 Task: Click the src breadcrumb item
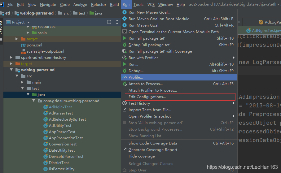[x=66, y=13]
